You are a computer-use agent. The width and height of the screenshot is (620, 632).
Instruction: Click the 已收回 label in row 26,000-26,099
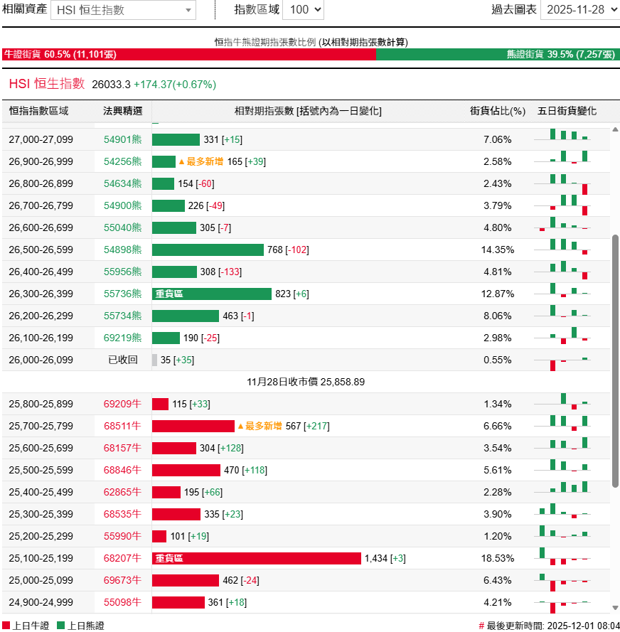point(122,360)
